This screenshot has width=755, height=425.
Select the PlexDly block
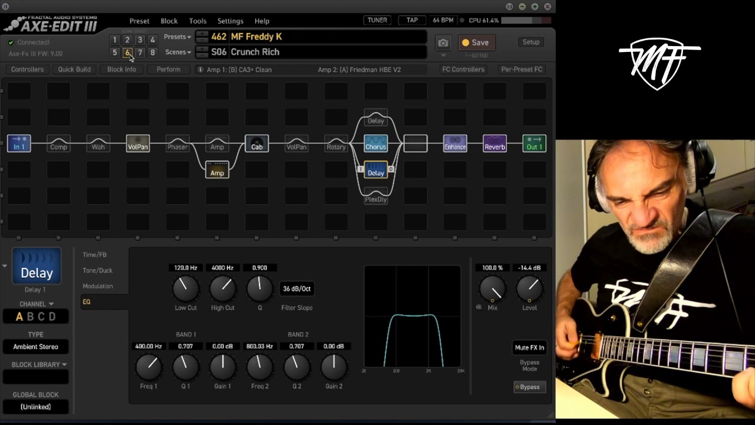pyautogui.click(x=376, y=195)
